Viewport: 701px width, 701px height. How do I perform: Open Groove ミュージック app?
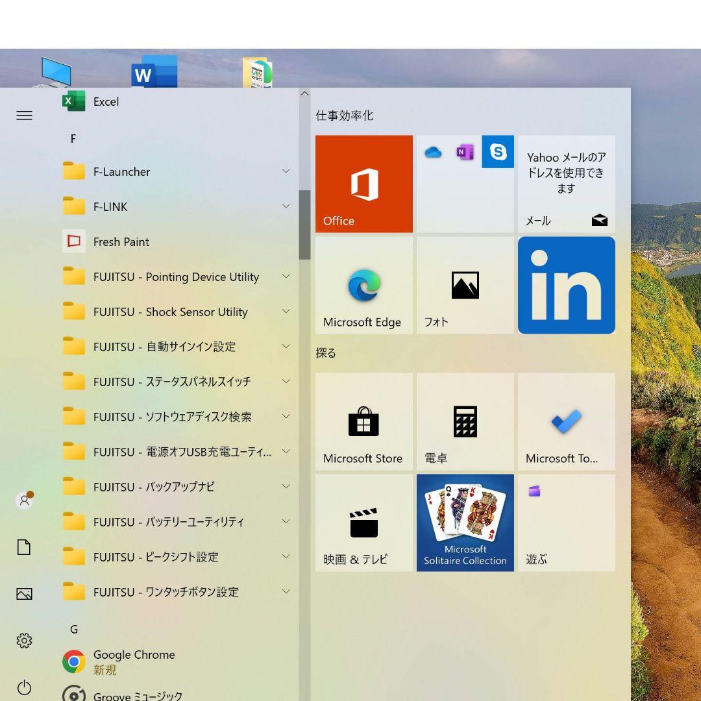tap(179, 693)
